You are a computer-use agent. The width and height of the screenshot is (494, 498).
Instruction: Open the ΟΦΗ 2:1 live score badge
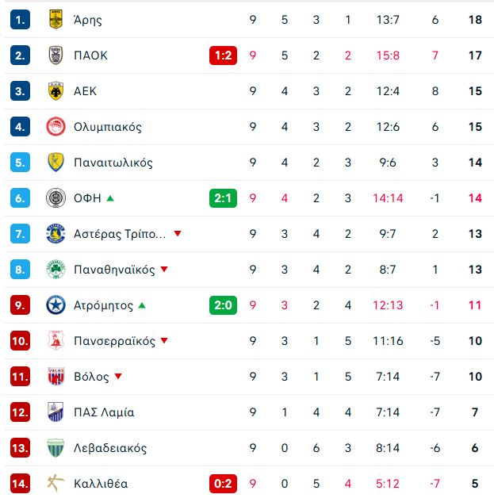pos(223,198)
